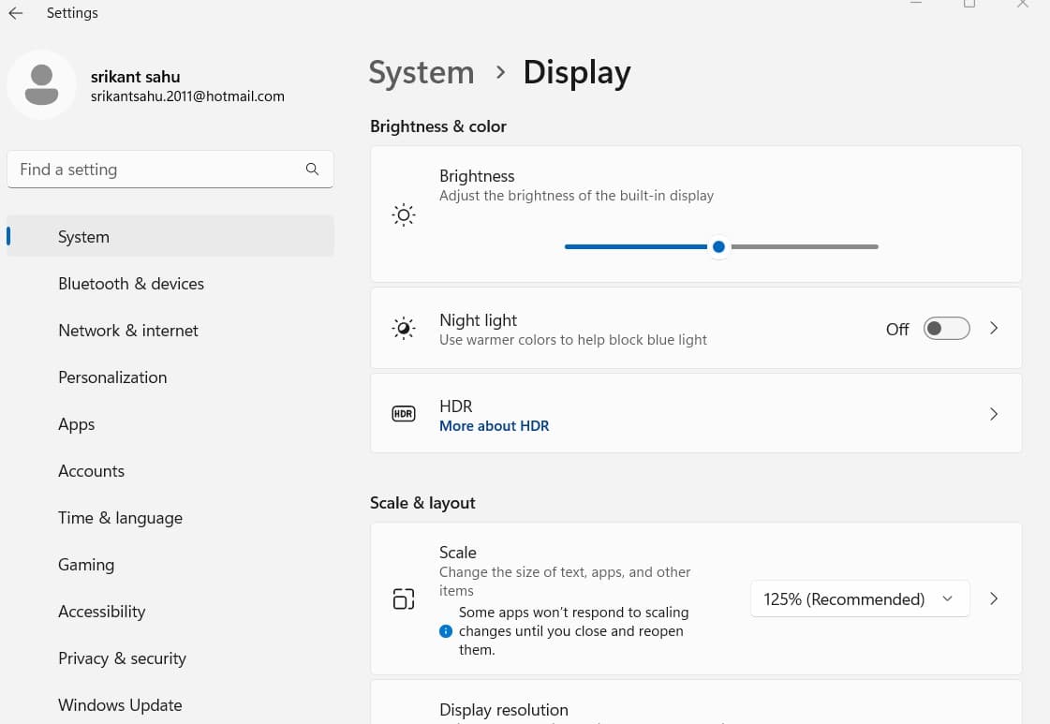Expand Night light settings with chevron
The width and height of the screenshot is (1050, 724).
(994, 329)
